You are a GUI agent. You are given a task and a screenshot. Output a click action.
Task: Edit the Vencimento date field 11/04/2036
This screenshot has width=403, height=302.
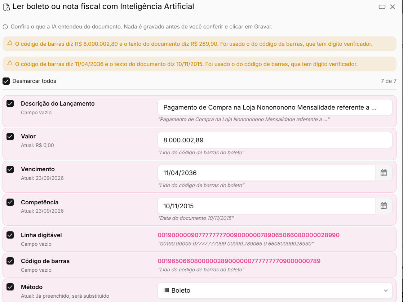(x=266, y=173)
